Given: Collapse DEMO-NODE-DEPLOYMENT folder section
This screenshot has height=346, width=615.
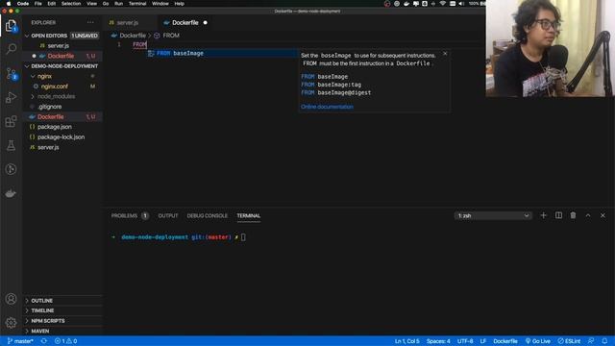Looking at the screenshot, I should pos(27,66).
